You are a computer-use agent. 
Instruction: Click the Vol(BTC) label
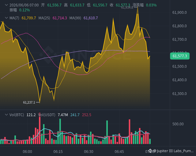tap(17, 115)
